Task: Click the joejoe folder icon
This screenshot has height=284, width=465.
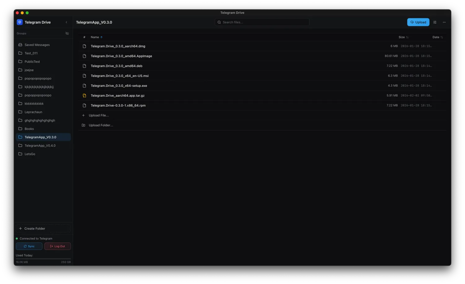Action: (x=20, y=70)
